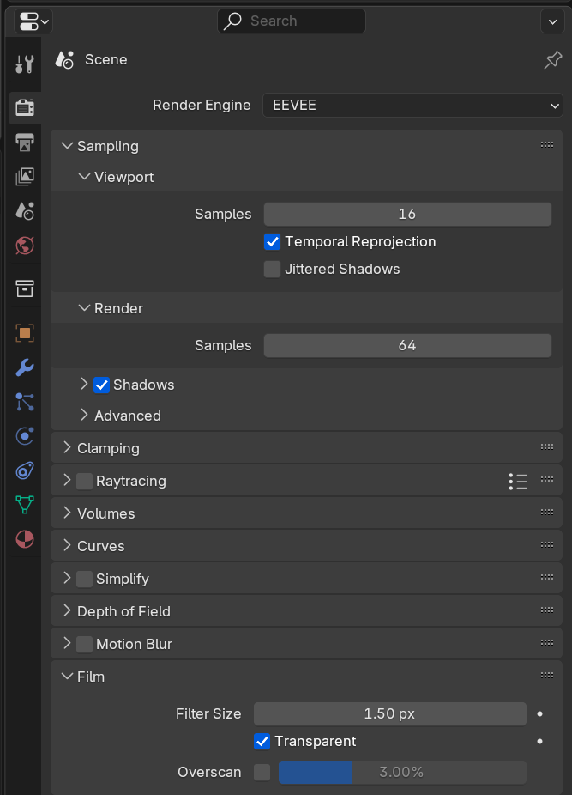572x795 pixels.
Task: Click the Transparent animate dot
Action: [539, 741]
